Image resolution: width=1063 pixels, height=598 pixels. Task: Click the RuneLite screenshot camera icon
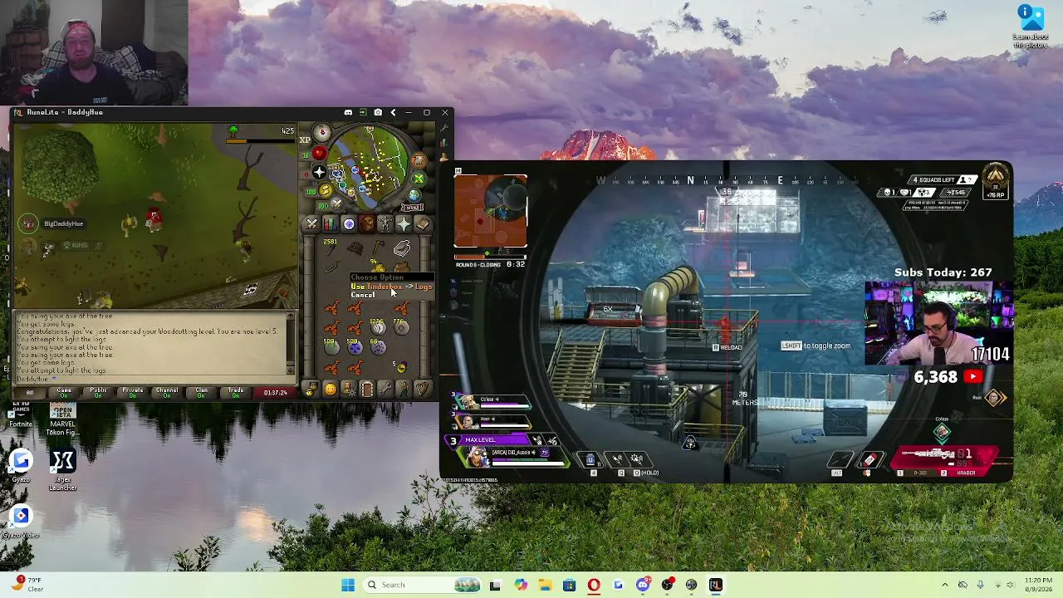click(x=378, y=112)
